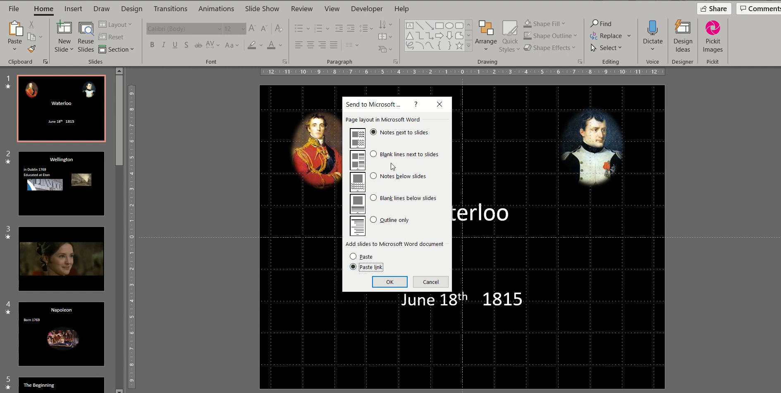
Task: Cancel the Send to Microsoft Word dialog
Action: tap(431, 282)
